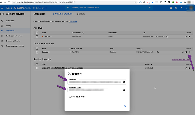Open browser extensions puzzle icon
195x115 pixels.
click(x=185, y=2)
